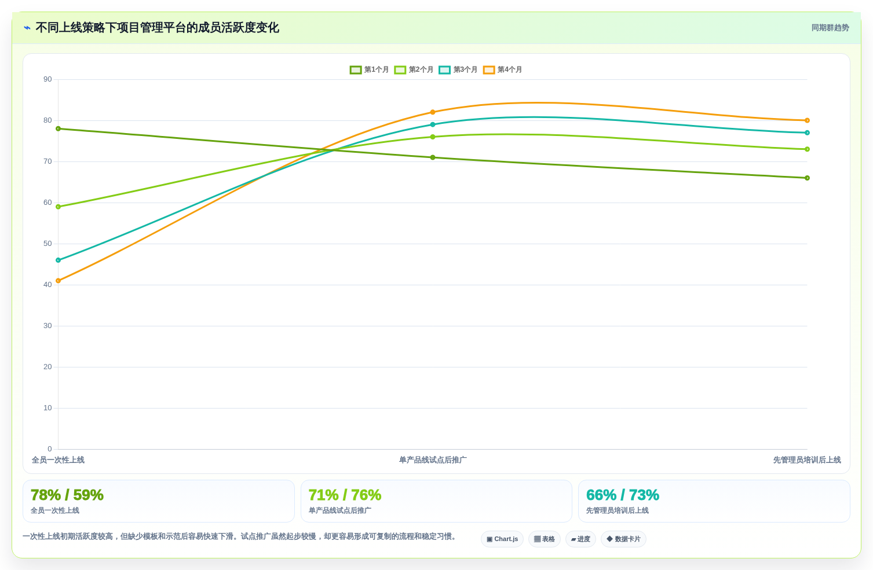Click the 同期群趋势 label in header

(x=830, y=28)
